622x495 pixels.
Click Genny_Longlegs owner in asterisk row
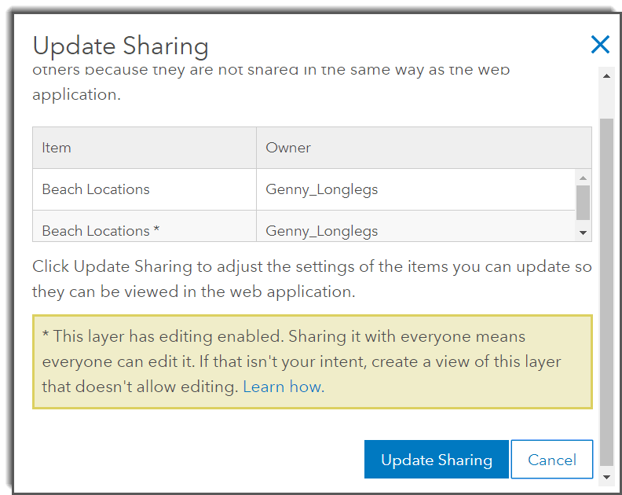pos(322,231)
